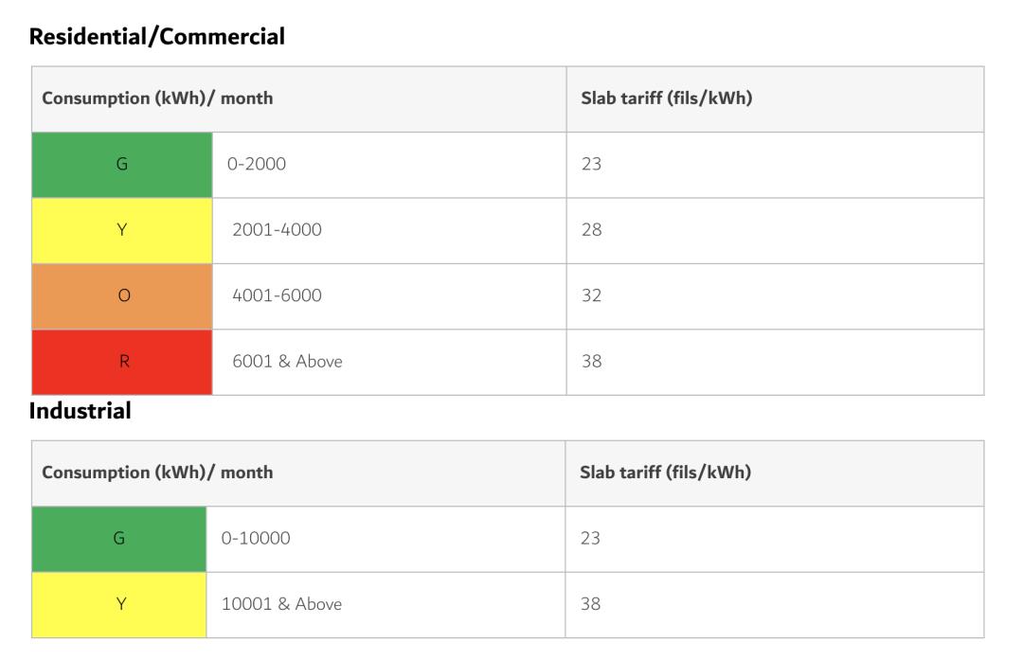Select the 6001 & Above range cell
The image size is (1023, 660).
point(287,362)
